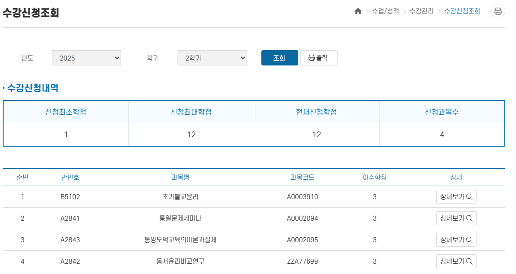Click the blue 조회 search button

(x=279, y=57)
